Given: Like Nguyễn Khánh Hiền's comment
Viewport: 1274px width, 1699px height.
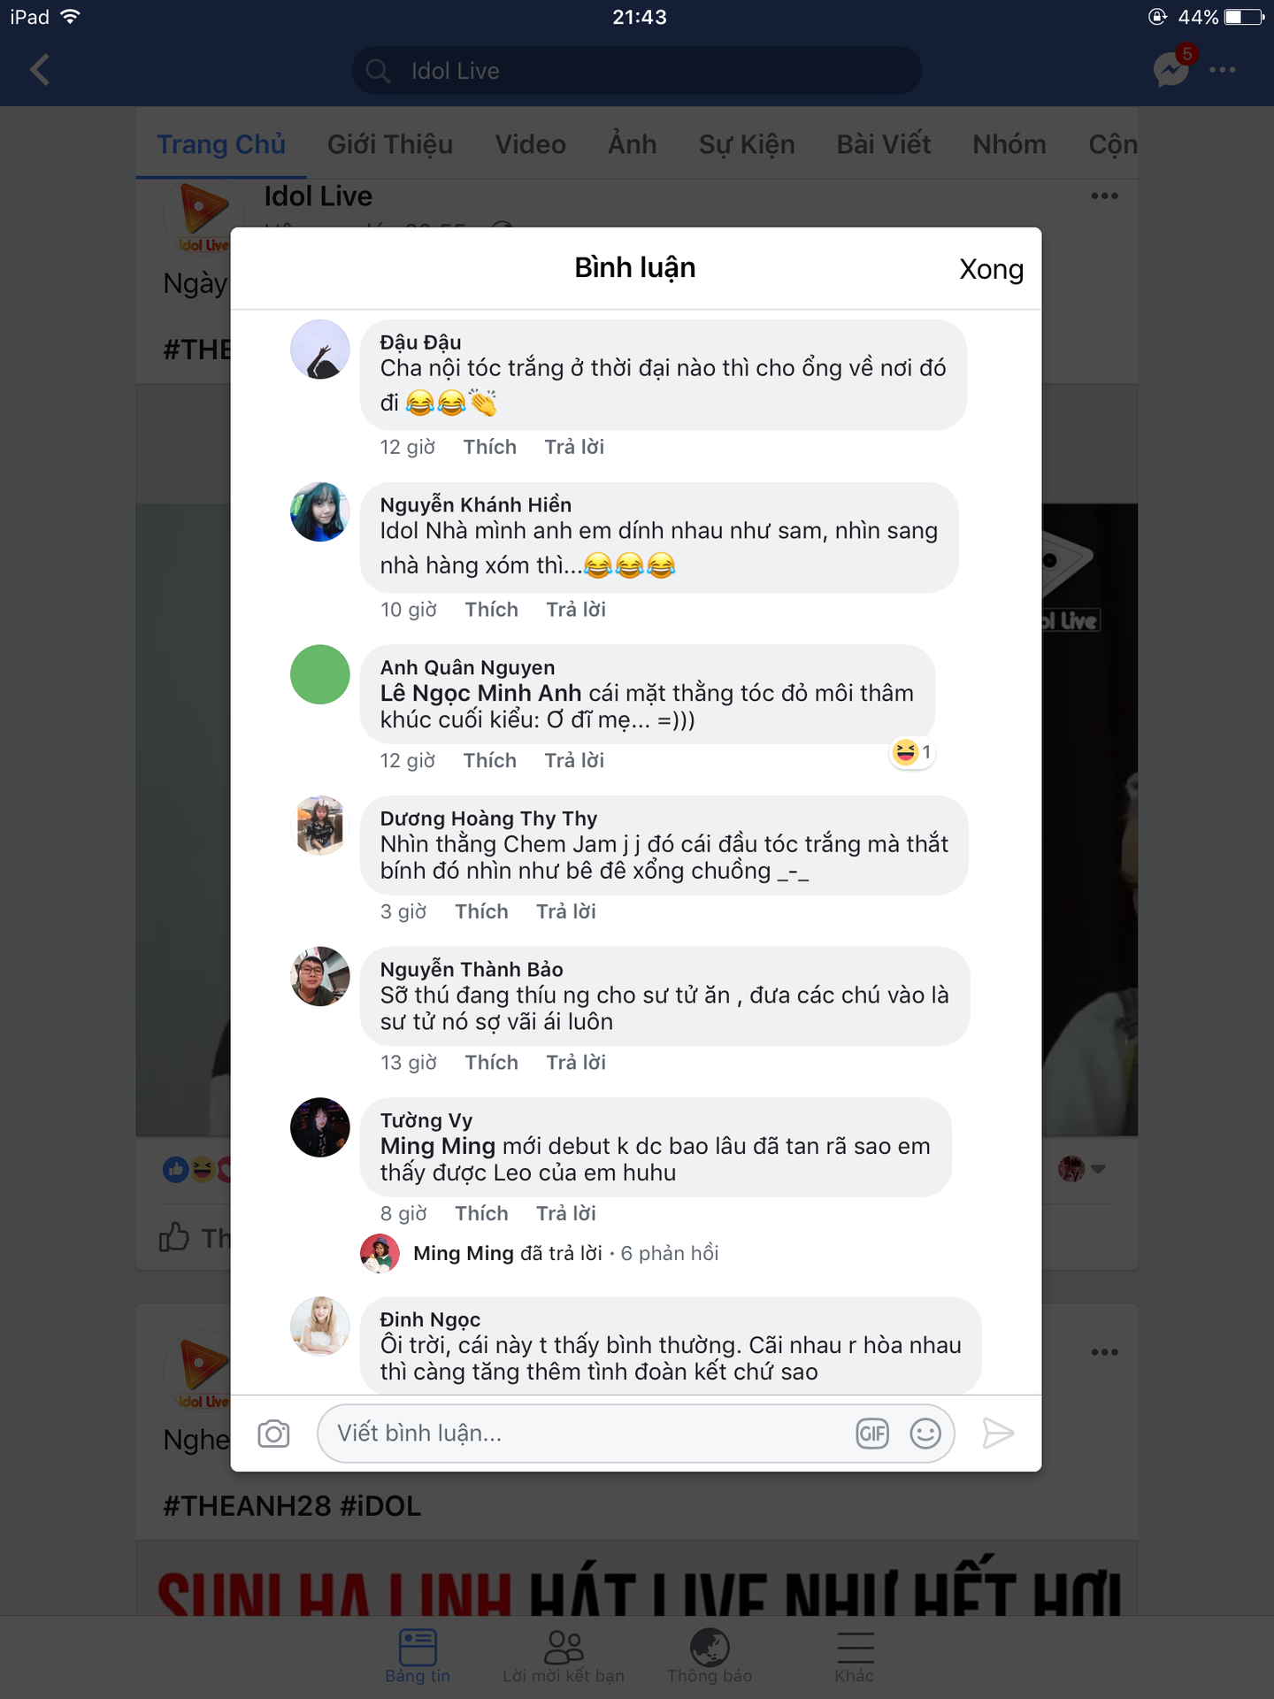Looking at the screenshot, I should (491, 610).
